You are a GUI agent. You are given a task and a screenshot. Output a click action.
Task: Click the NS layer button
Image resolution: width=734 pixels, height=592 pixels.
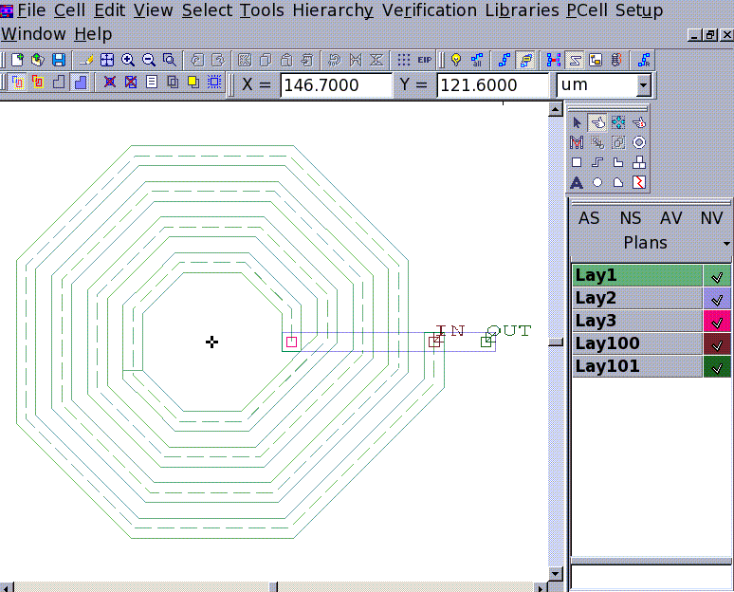630,218
